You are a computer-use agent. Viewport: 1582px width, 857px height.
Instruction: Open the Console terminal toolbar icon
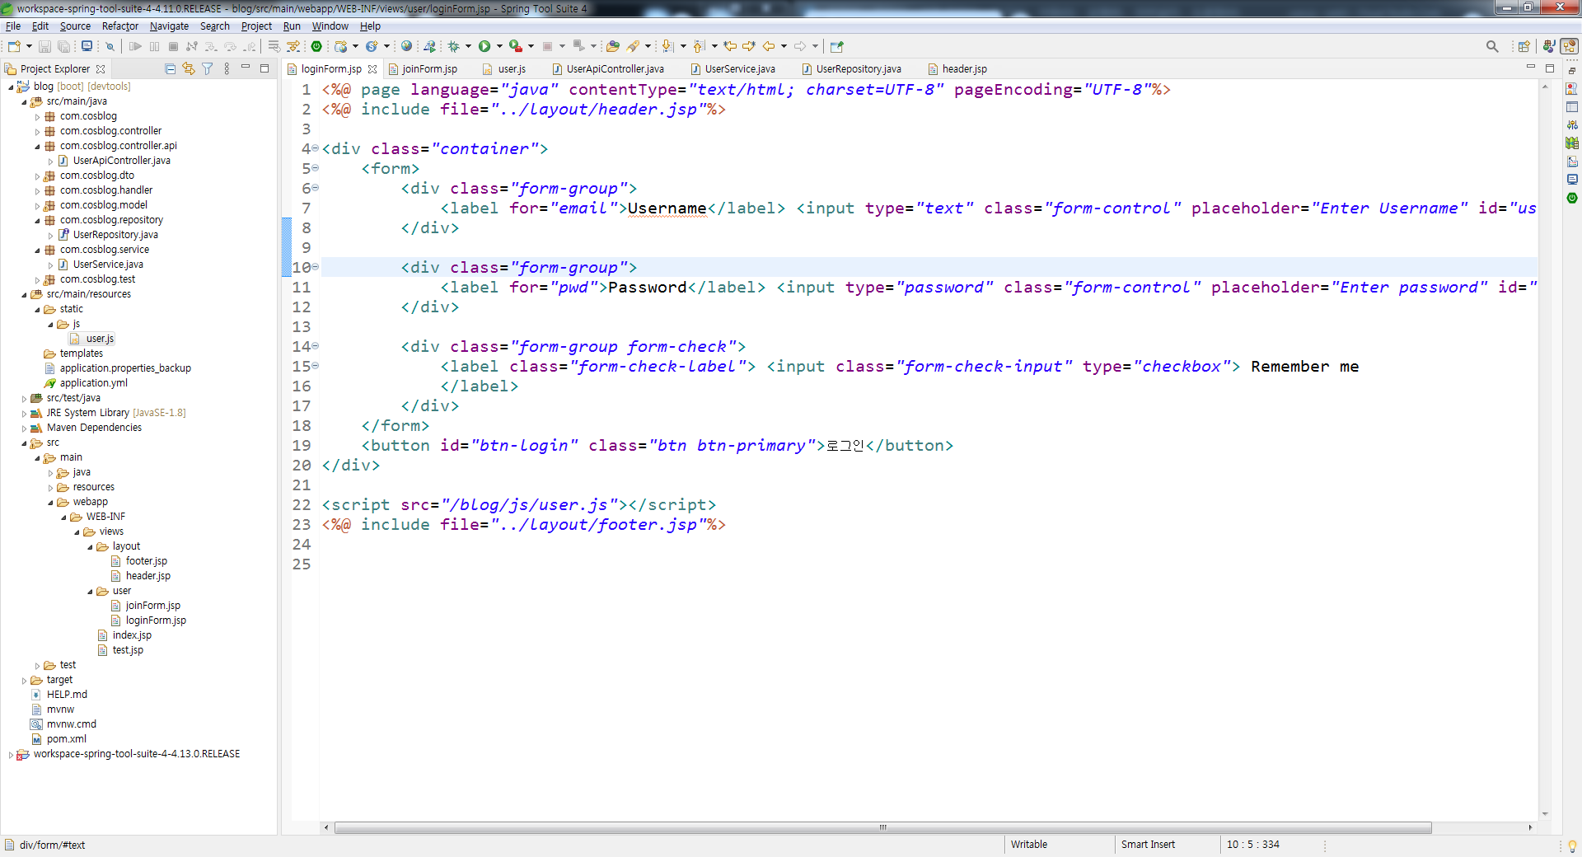pyautogui.click(x=87, y=46)
